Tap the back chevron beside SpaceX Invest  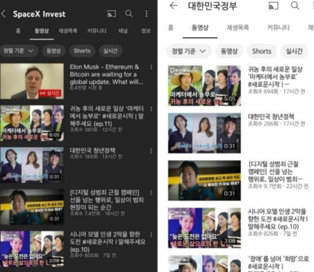pos(4,14)
